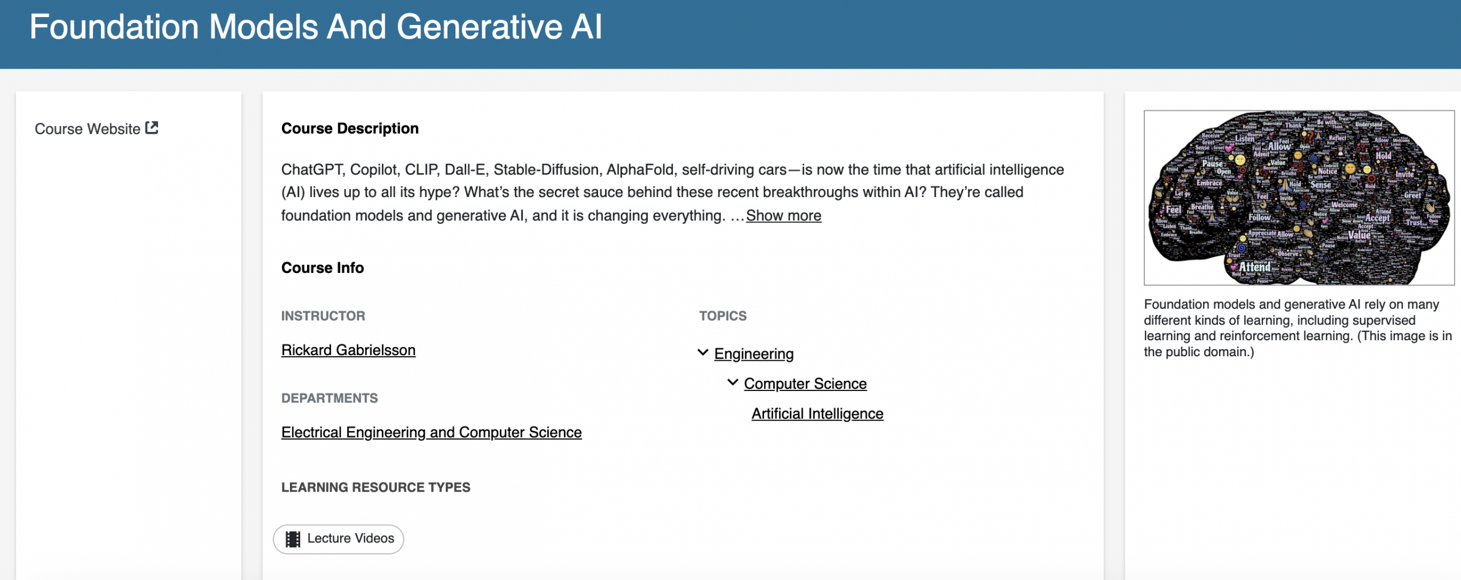Collapse the Engineering topic chevron

[x=703, y=353]
